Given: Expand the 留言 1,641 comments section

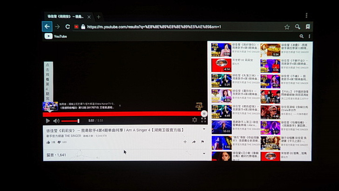Looking at the screenshot, I should tap(204, 154).
